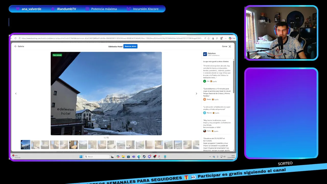Image resolution: width=327 pixels, height=184 pixels.
Task: Open Microsoft Store from the taskbar
Action: [x=128, y=157]
